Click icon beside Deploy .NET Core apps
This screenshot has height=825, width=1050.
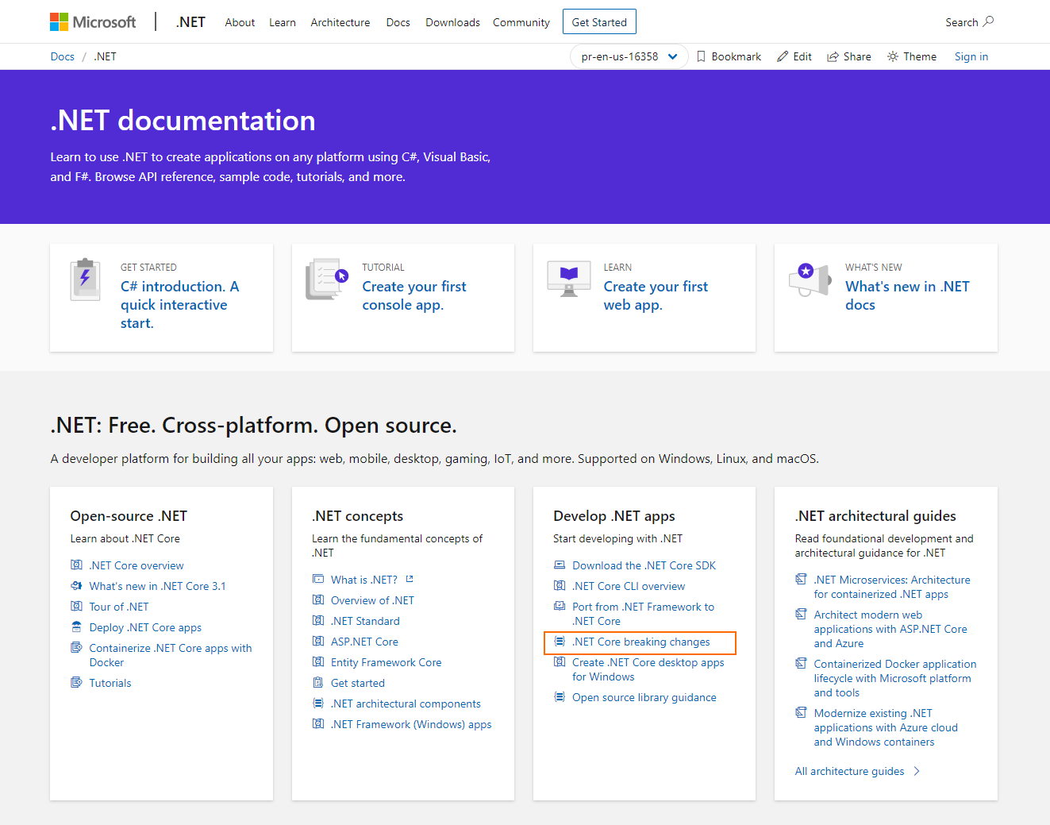click(76, 627)
